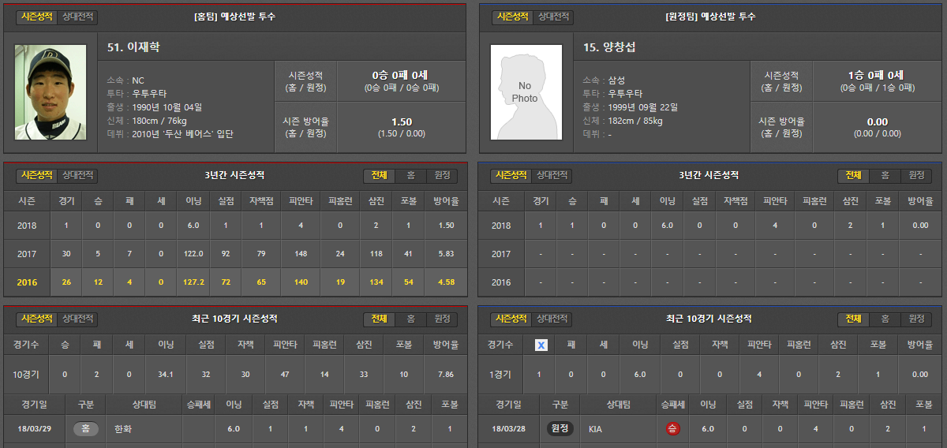The height and width of the screenshot is (448, 947).
Task: Click the date 18/03/28
Action: (x=508, y=429)
